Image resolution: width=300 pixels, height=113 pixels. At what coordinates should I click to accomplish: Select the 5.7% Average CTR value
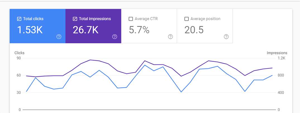[x=139, y=30]
